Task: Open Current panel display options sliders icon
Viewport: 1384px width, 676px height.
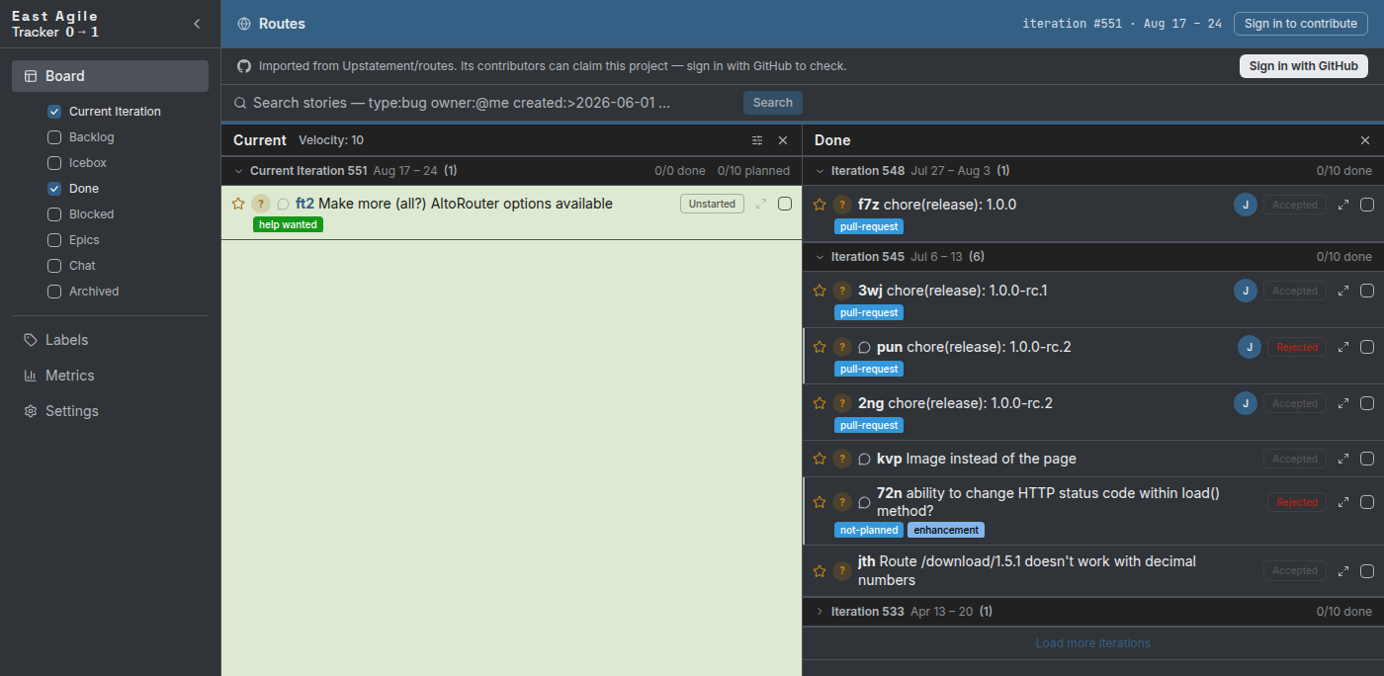Action: click(x=757, y=140)
